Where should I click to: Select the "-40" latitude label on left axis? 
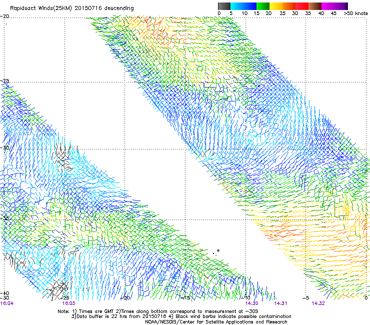click(4, 293)
